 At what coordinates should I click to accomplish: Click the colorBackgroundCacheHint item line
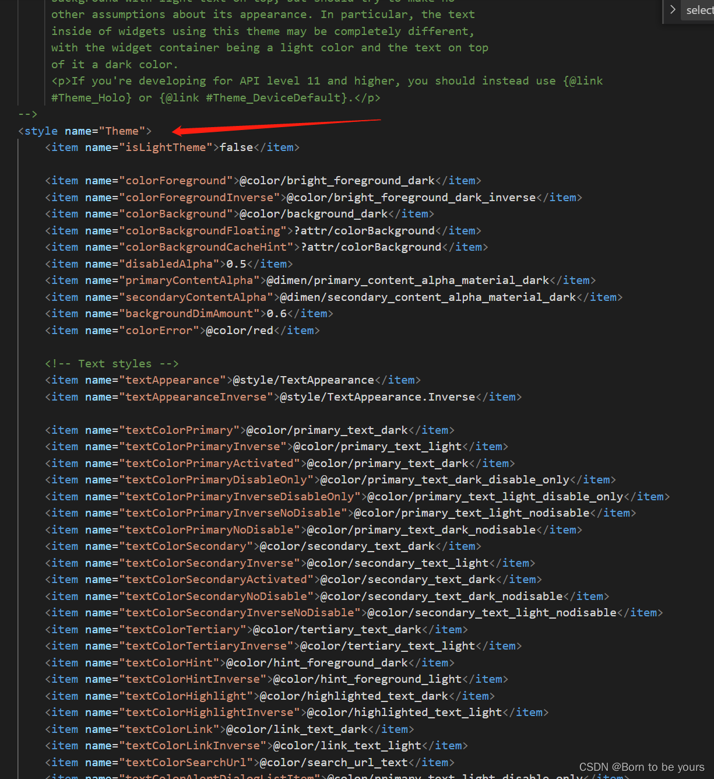pyautogui.click(x=267, y=247)
